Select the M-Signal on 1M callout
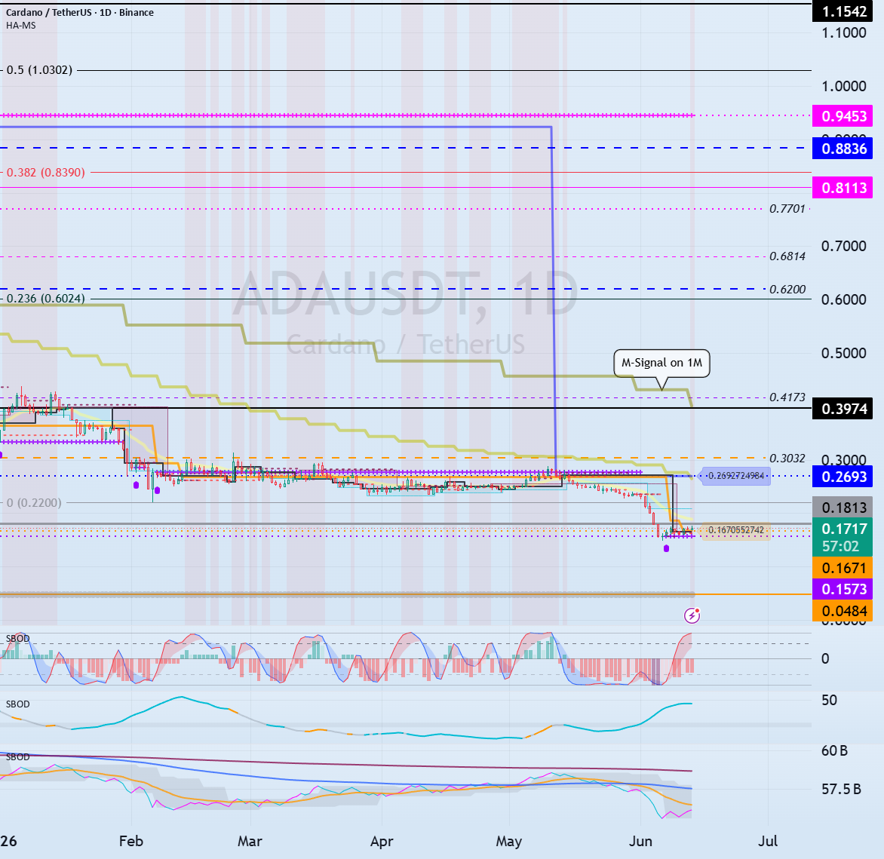This screenshot has width=884, height=859. 661,363
